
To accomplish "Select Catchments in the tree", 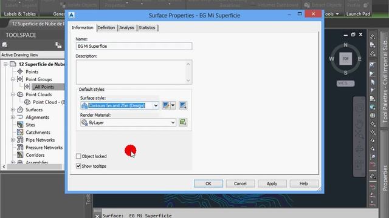I will pos(38,132).
